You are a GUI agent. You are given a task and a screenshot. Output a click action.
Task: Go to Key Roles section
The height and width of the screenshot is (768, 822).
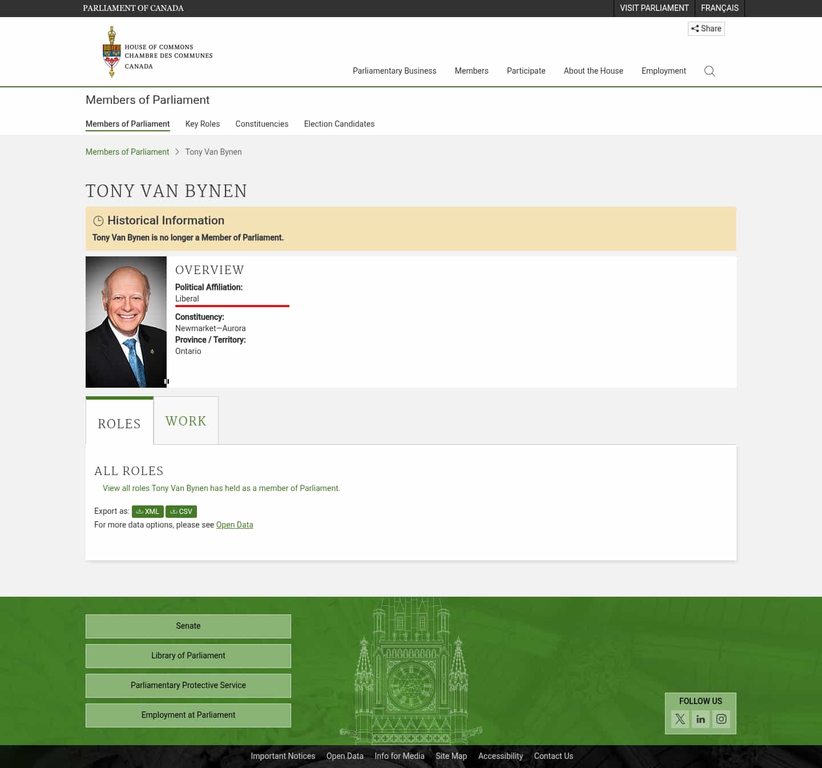[203, 124]
